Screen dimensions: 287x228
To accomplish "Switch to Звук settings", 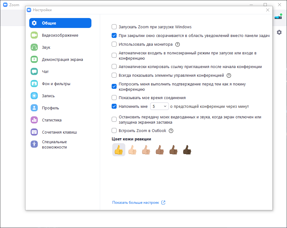I will tap(60, 47).
